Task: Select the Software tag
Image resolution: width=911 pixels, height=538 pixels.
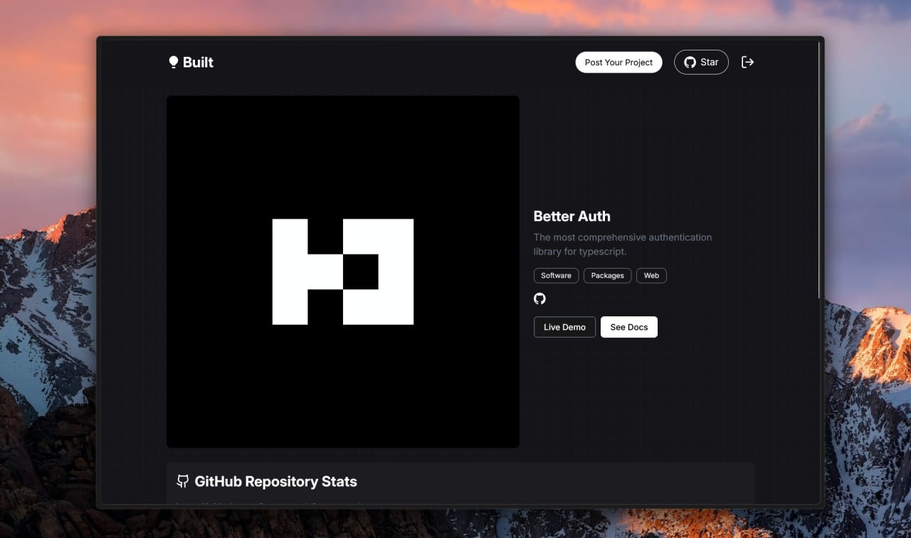Action: pos(556,276)
